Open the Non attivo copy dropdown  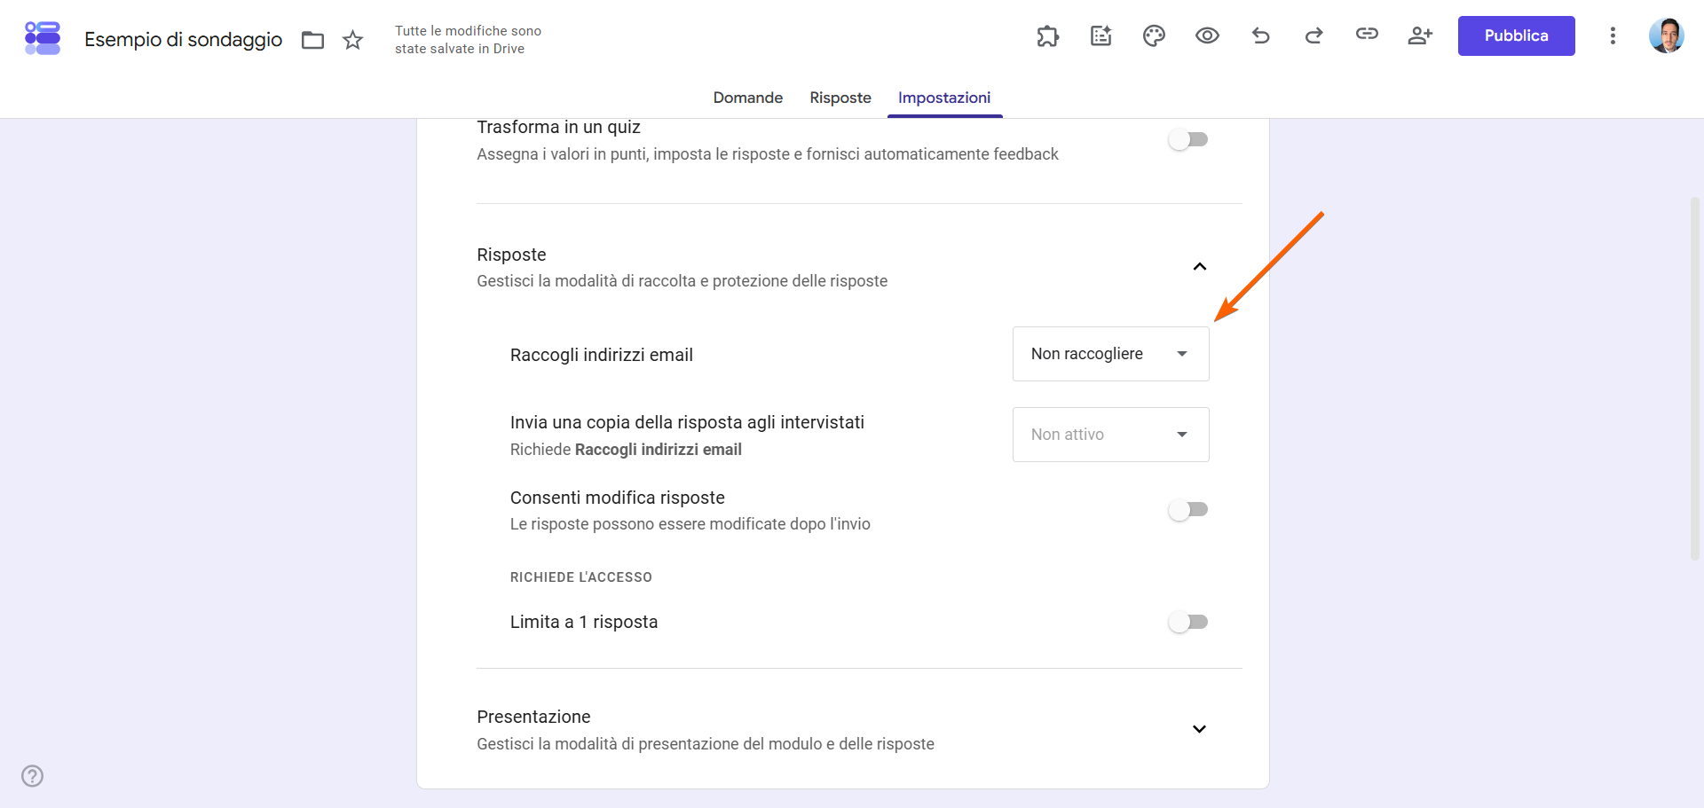click(x=1111, y=435)
